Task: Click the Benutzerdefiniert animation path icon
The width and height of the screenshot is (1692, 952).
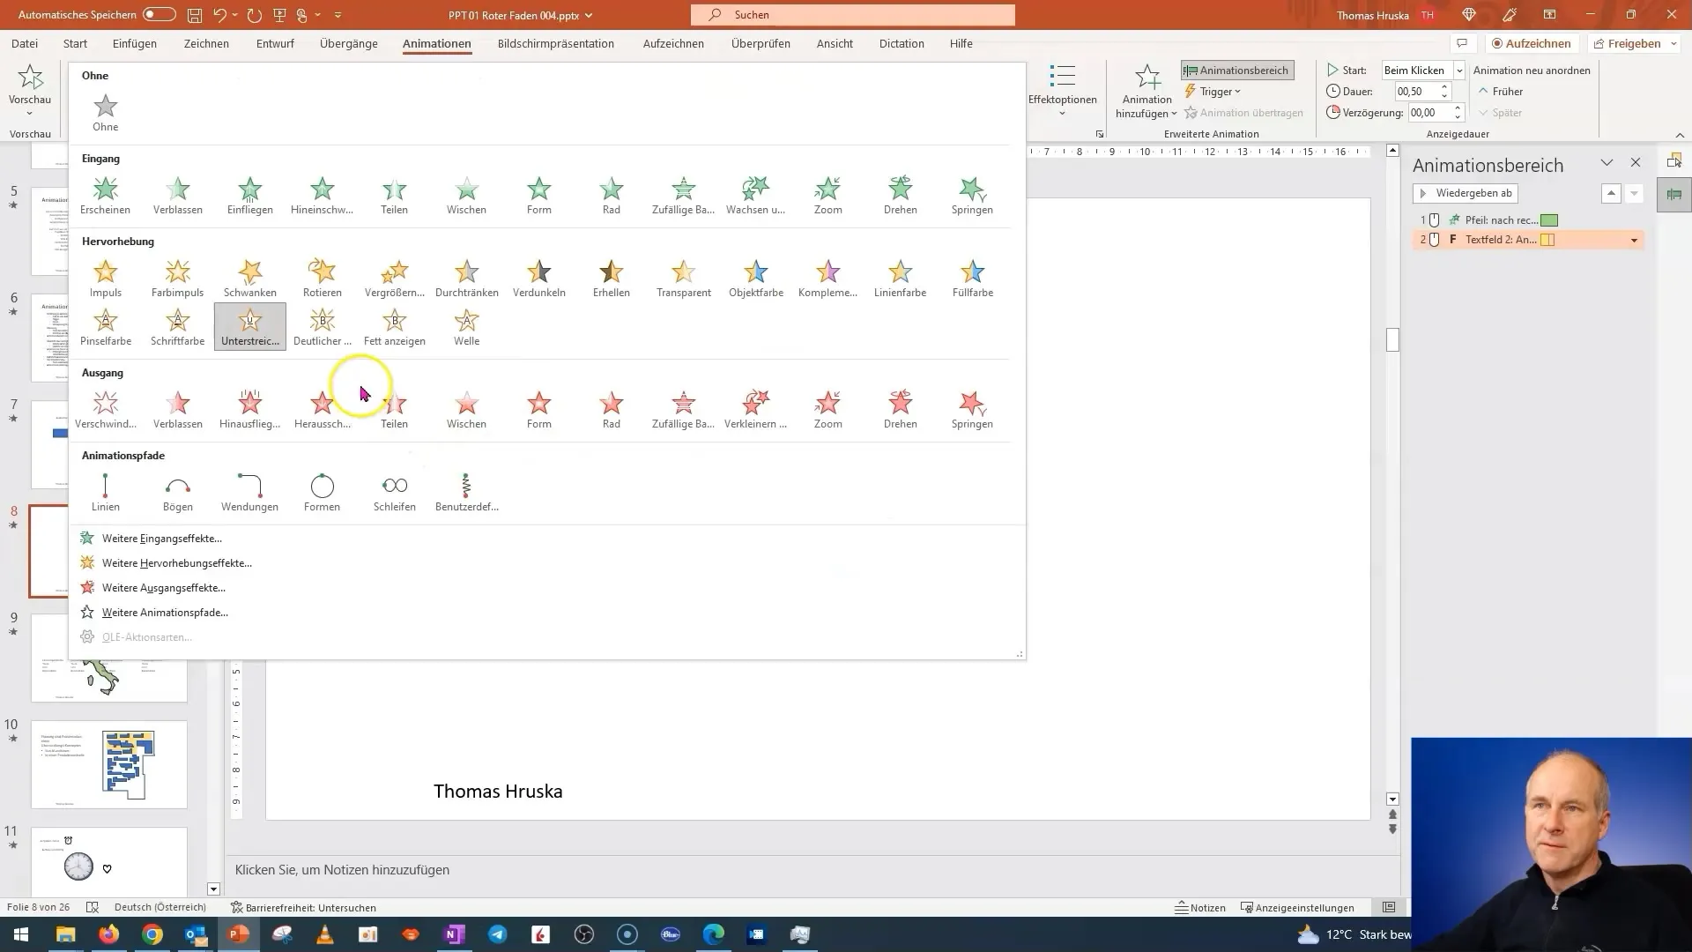Action: (466, 485)
